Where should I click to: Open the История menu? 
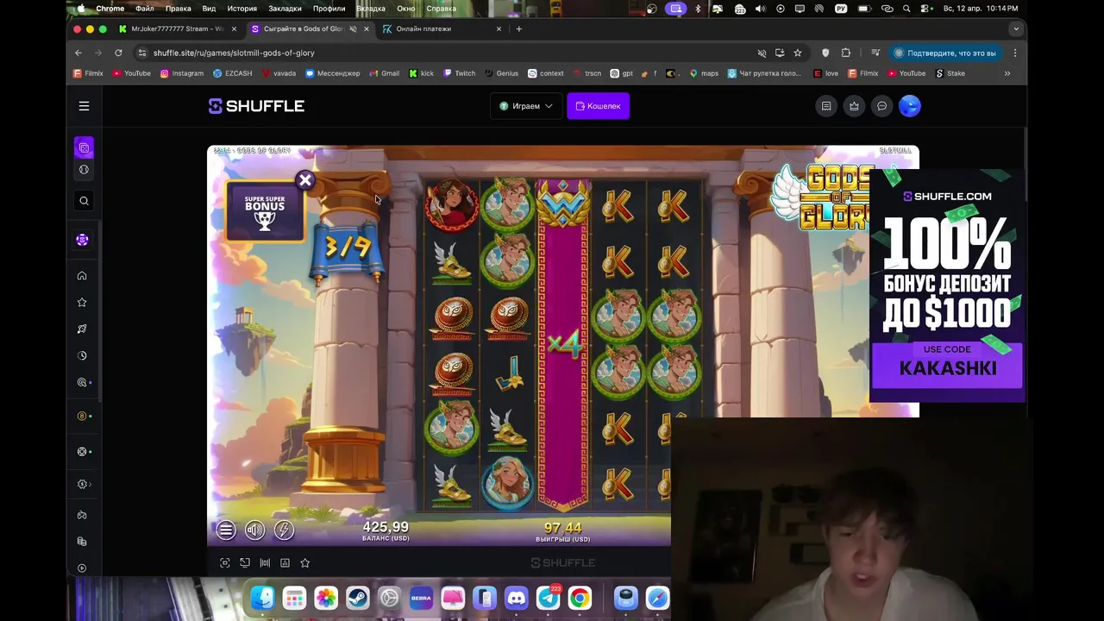tap(242, 9)
